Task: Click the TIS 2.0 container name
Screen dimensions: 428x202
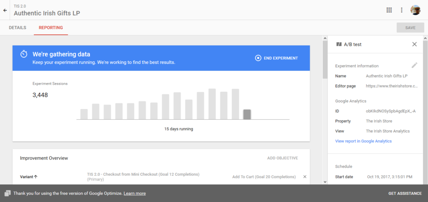Action: 20,6
